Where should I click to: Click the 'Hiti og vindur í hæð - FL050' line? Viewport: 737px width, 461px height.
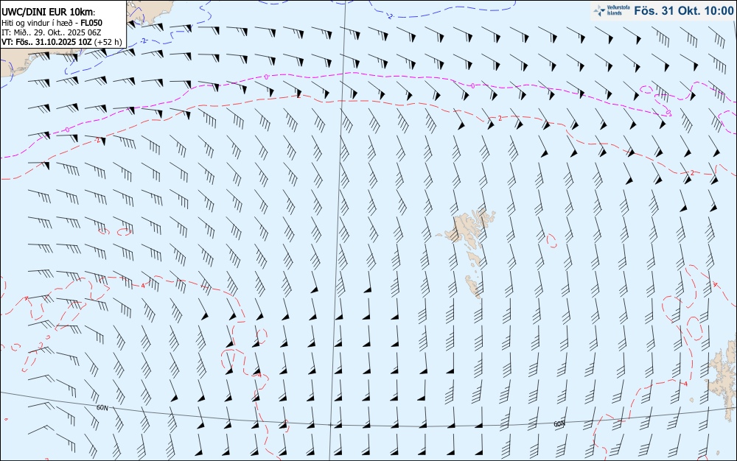click(x=52, y=23)
